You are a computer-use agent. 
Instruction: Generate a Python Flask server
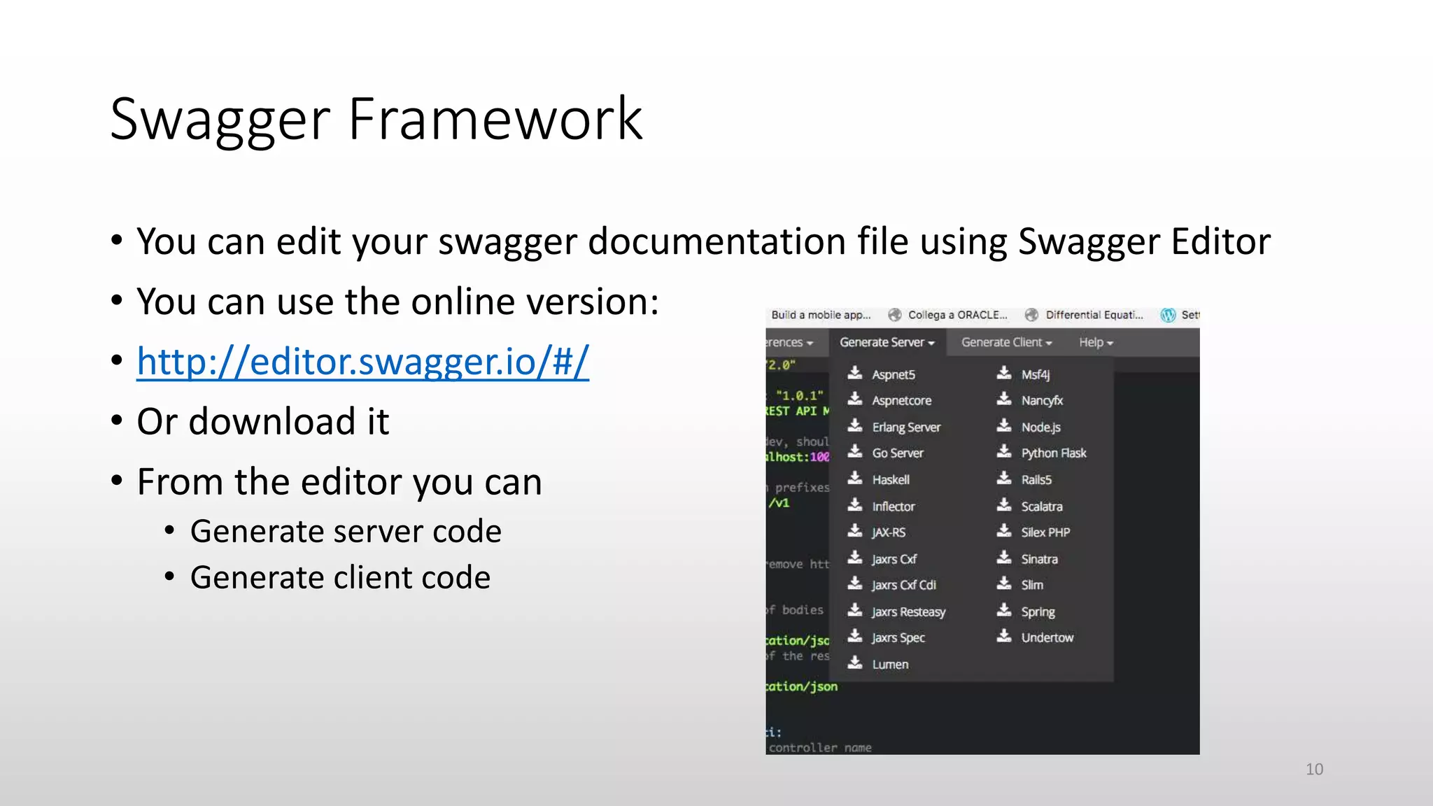coord(1054,453)
